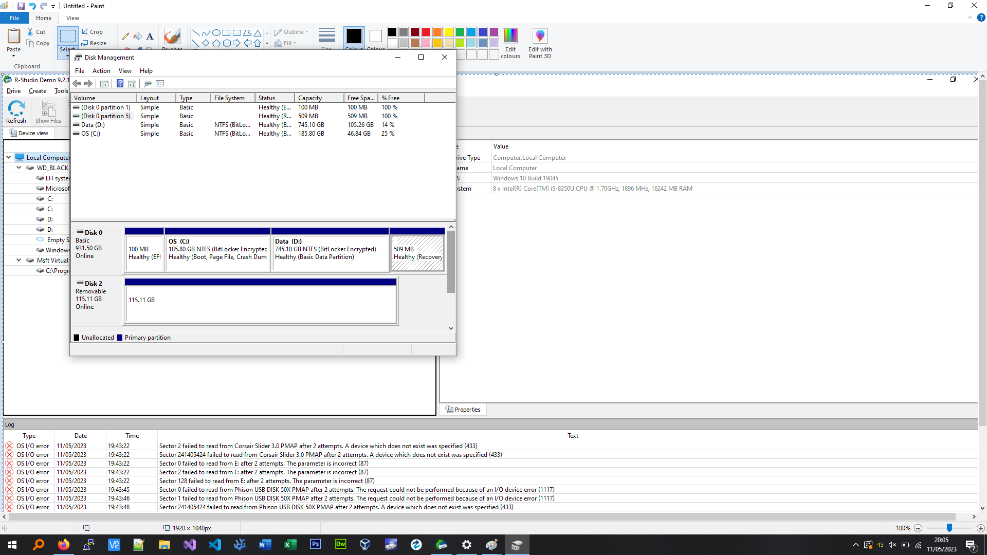Viewport: 987px width, 555px height.
Task: Choose the yellow swatch in Paint's palette
Action: point(449,32)
